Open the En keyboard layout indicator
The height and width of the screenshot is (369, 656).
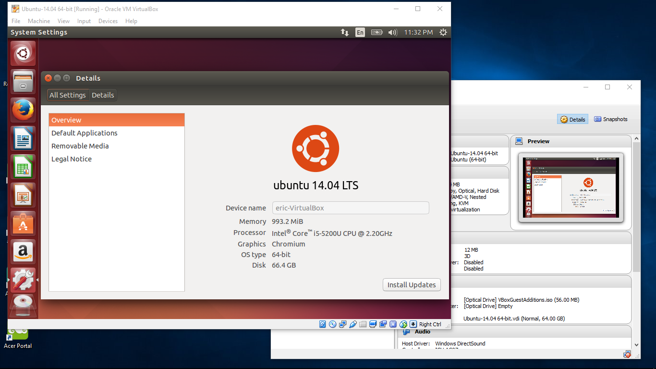360,32
